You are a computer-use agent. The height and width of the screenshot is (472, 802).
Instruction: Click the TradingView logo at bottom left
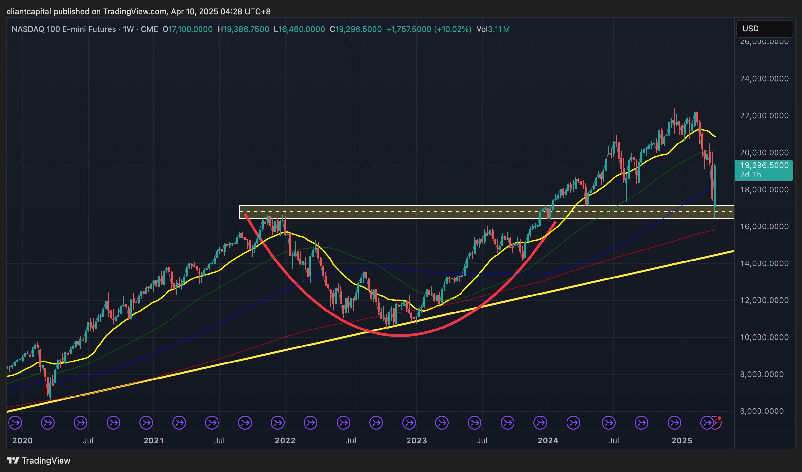pos(39,461)
